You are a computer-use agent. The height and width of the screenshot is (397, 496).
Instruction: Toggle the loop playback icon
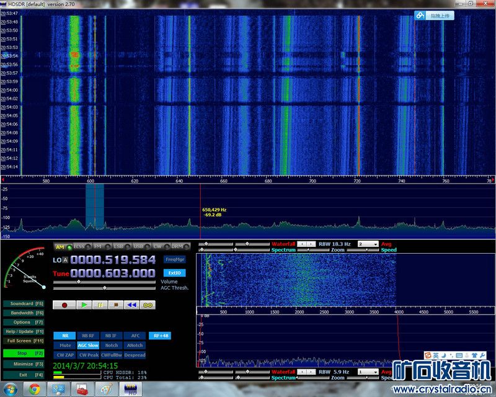point(148,305)
